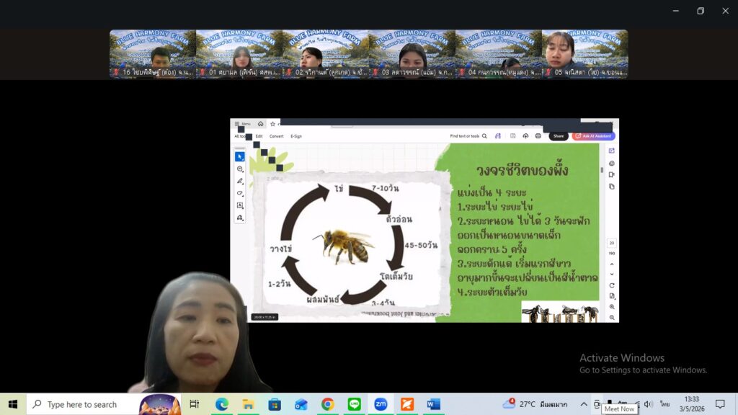738x415 pixels.
Task: Click the print icon in Acrobat toolbar
Action: tap(538, 136)
